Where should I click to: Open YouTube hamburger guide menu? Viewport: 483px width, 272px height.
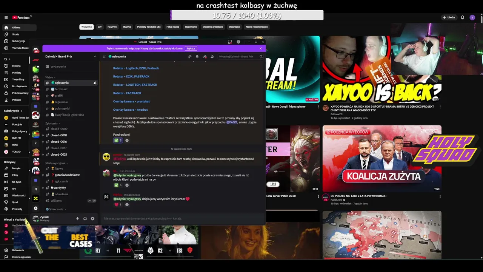[x=6, y=17]
